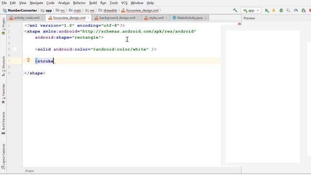Click the XML declaration line
The height and width of the screenshot is (175, 311).
point(75,26)
